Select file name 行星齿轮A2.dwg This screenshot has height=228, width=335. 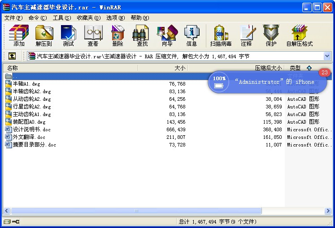coord(32,107)
